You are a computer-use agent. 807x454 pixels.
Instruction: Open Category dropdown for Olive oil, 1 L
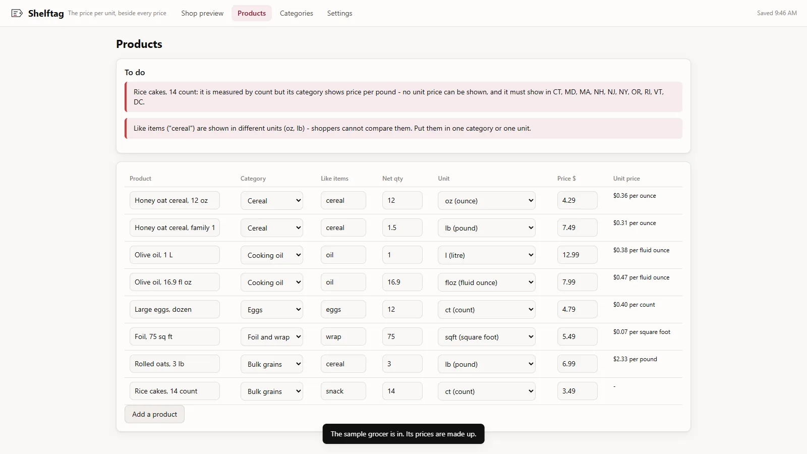tap(272, 255)
